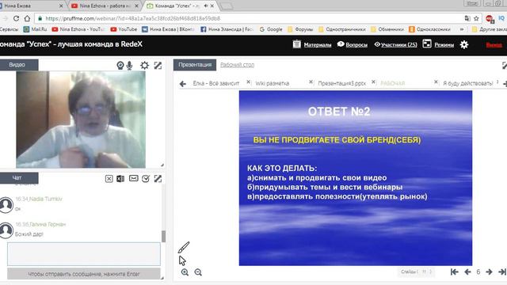The width and height of the screenshot is (507, 285).
Task: Jump to the first slide
Action: [454, 272]
